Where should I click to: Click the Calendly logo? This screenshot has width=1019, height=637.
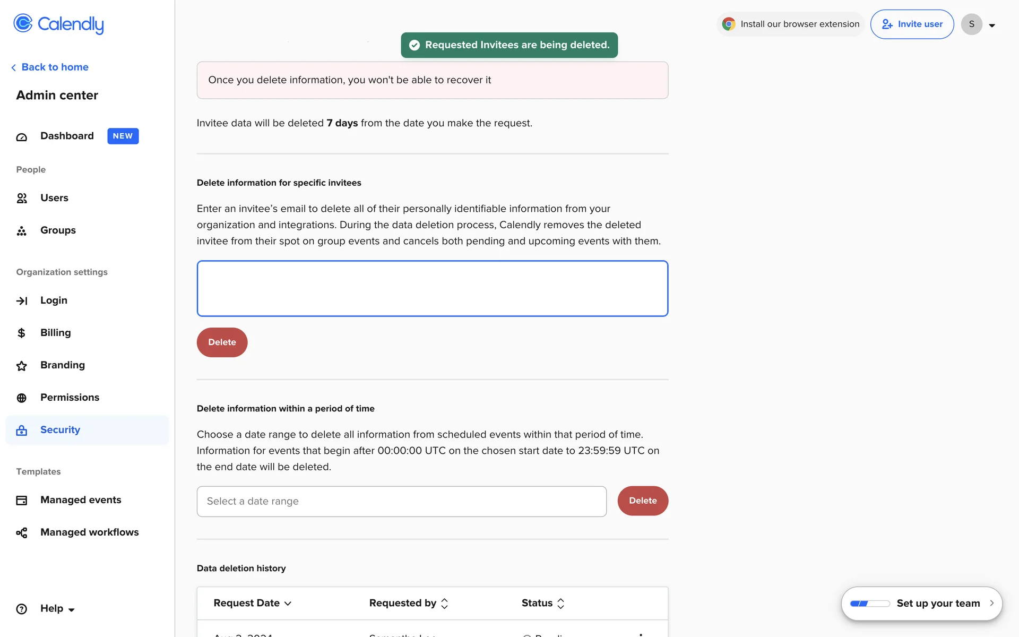click(x=58, y=24)
